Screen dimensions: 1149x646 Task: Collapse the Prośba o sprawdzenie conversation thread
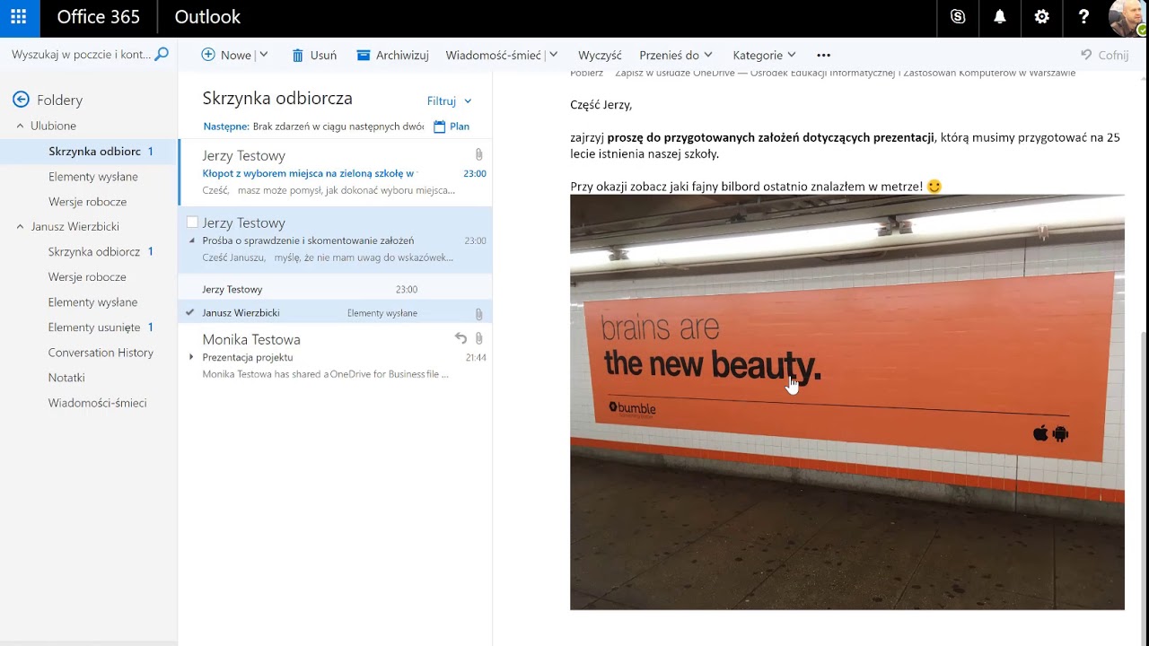tap(191, 240)
